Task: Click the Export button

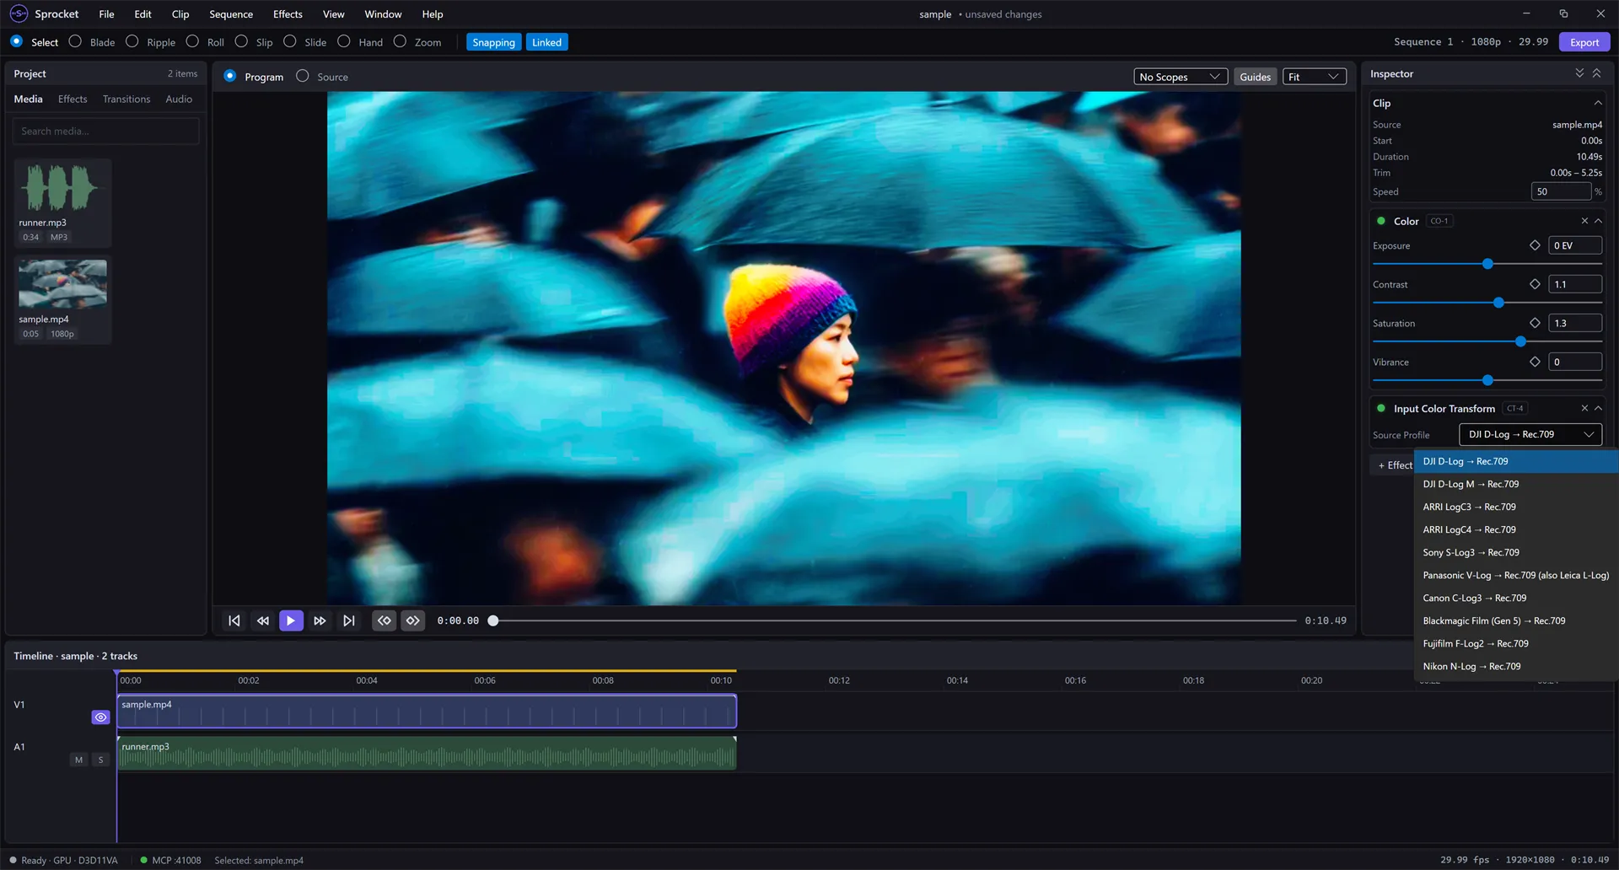Action: click(1584, 42)
